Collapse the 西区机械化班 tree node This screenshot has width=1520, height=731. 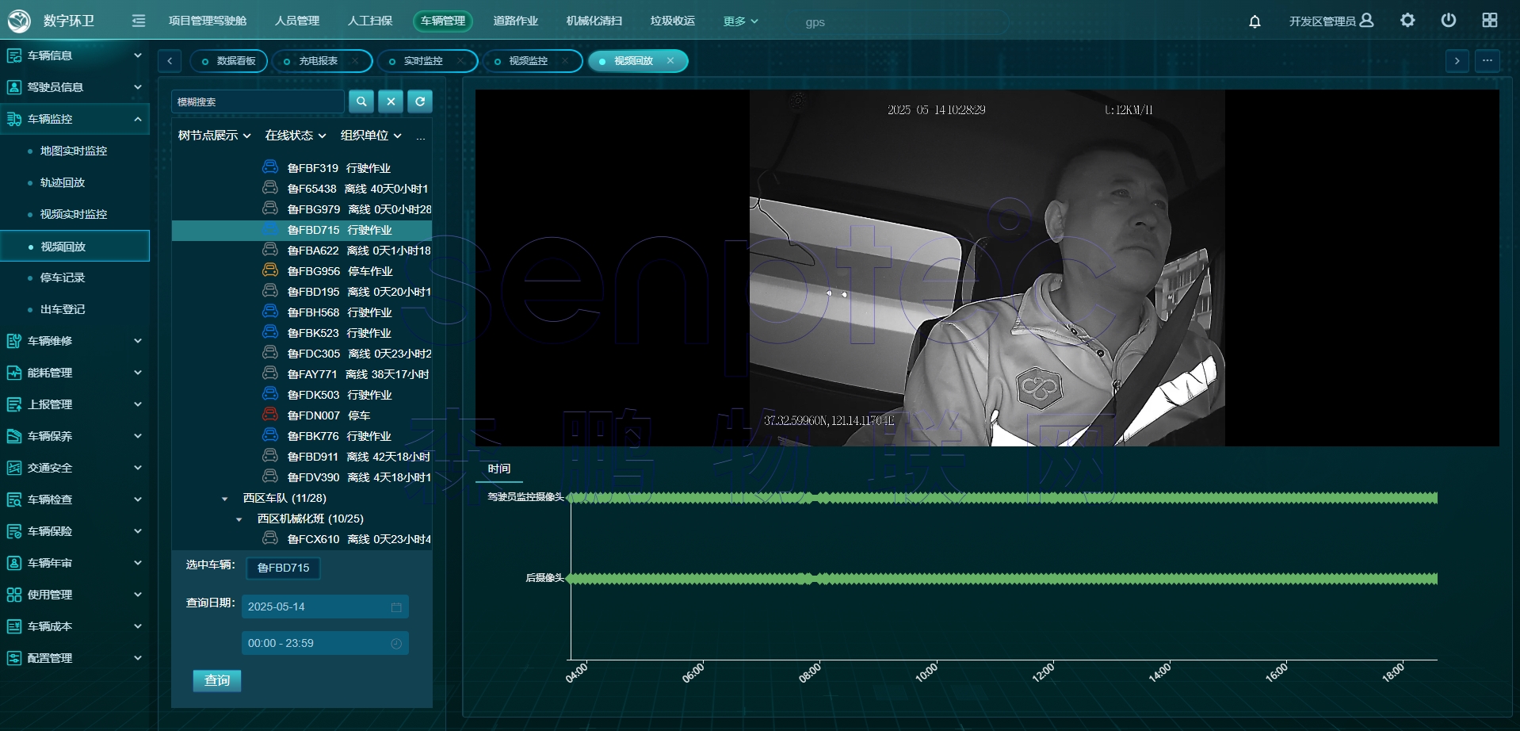point(239,519)
